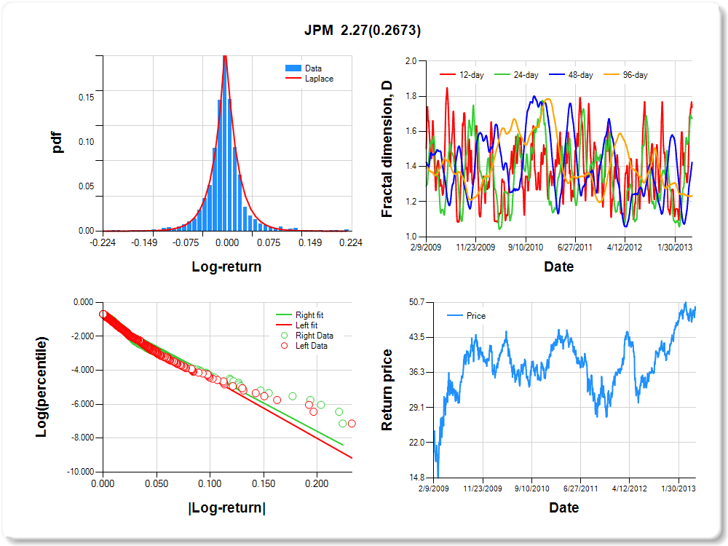Click the -0.224 tick on histogram x-axis
This screenshot has width=728, height=546.
tap(103, 243)
